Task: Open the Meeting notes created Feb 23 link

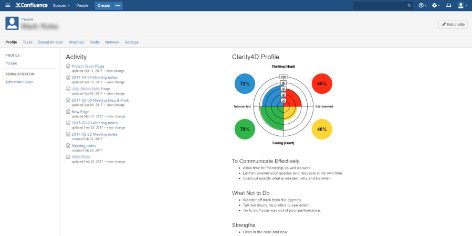Action: (83, 146)
